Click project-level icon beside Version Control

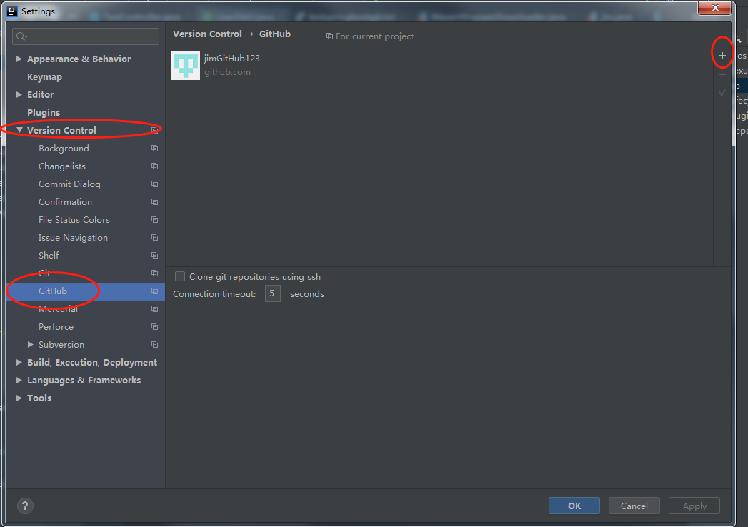pos(154,130)
